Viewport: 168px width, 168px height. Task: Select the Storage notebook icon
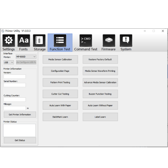pyautogui.click(x=39, y=40)
